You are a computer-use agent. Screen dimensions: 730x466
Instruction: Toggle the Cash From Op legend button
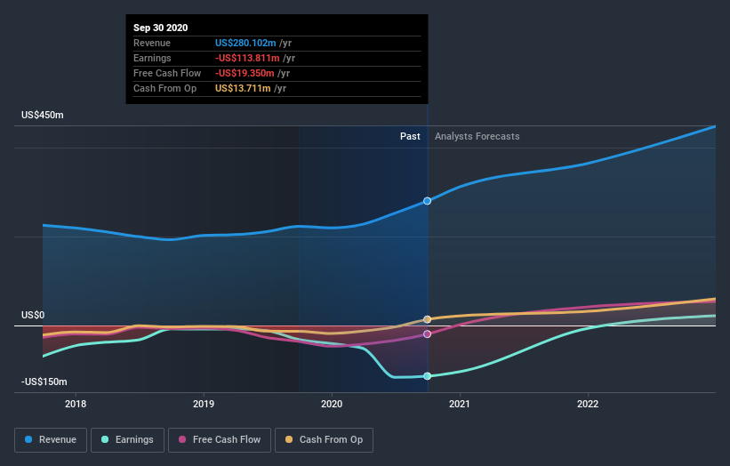point(324,440)
